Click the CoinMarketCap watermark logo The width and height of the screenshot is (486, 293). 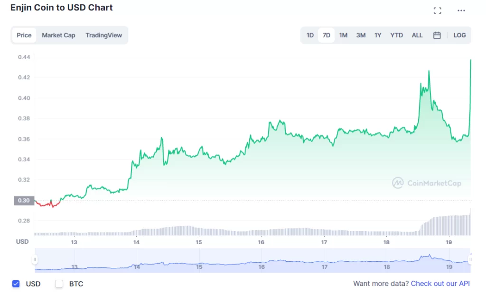pos(426,183)
